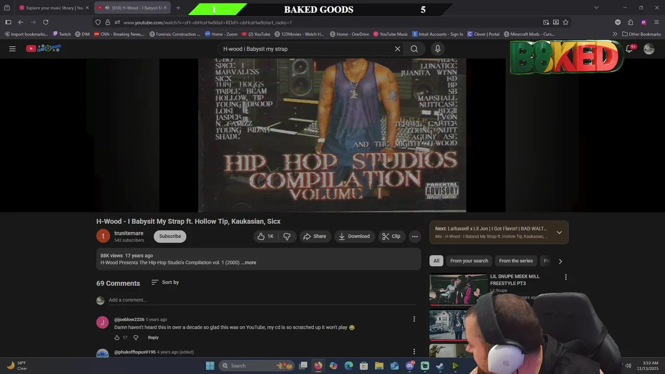Open LIL SNUPE MEEK MILL FREESTYLE PT3 title

point(515,279)
